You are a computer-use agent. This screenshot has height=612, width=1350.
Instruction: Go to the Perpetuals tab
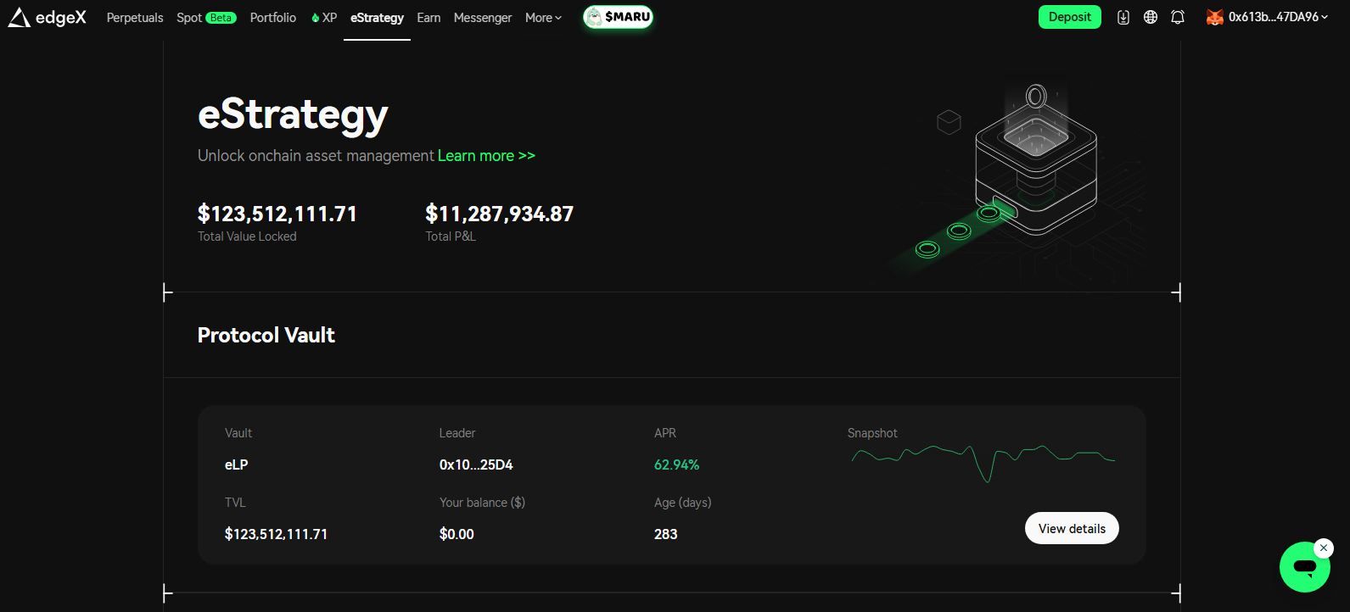pyautogui.click(x=135, y=17)
